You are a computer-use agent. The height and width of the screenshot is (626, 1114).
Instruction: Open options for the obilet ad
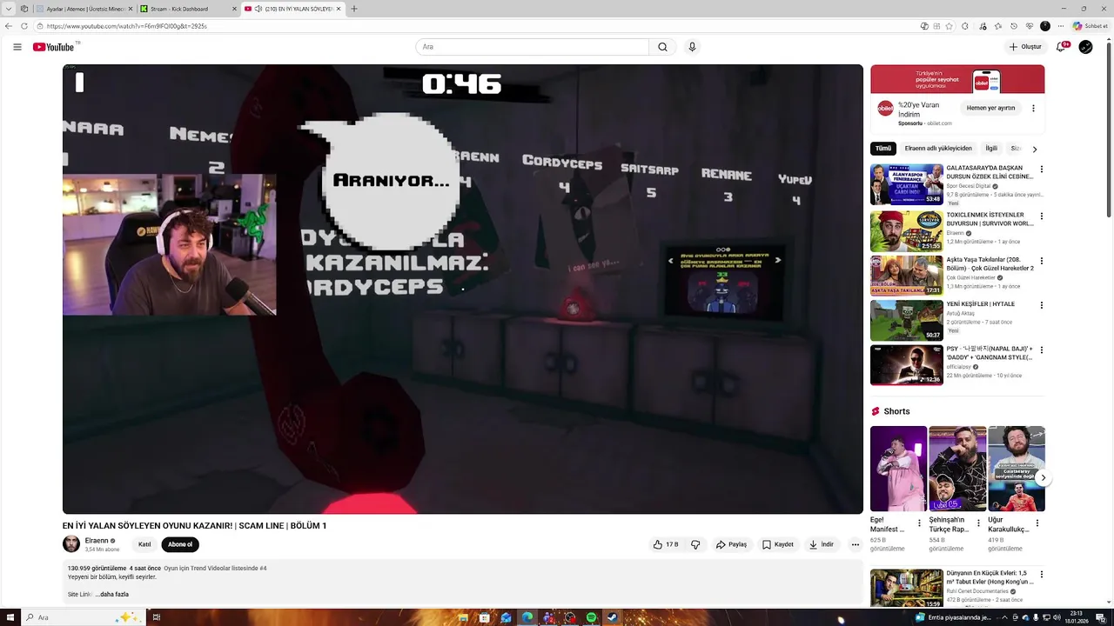point(1033,109)
